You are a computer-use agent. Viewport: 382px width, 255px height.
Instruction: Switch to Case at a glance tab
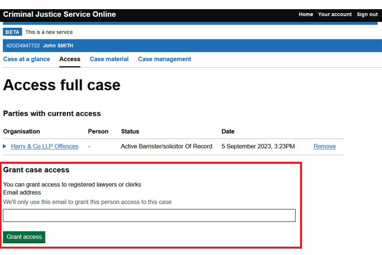pyautogui.click(x=27, y=59)
